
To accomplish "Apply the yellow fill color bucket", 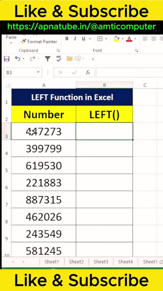I will tap(116, 39).
